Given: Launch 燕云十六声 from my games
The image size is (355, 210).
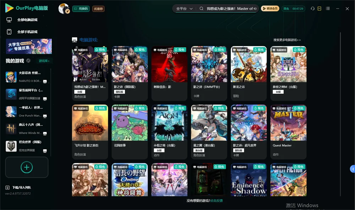Looking at the screenshot, I should [x=27, y=129].
